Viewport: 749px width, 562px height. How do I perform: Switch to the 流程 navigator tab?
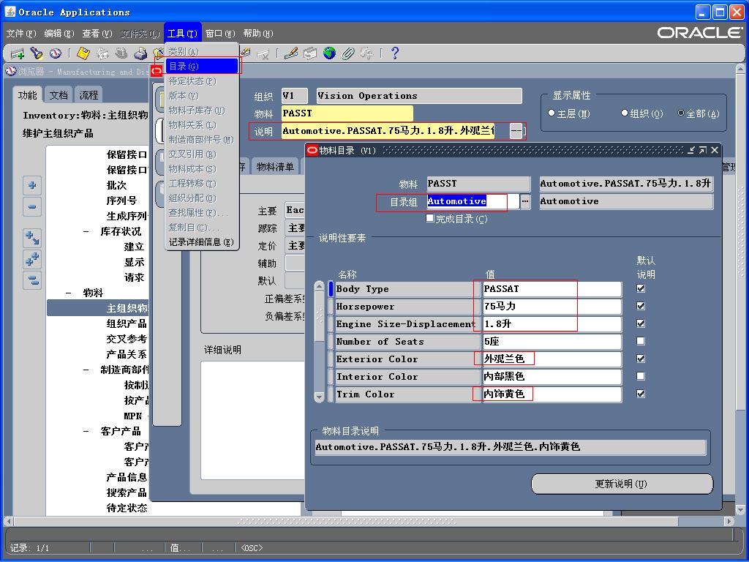tap(89, 95)
